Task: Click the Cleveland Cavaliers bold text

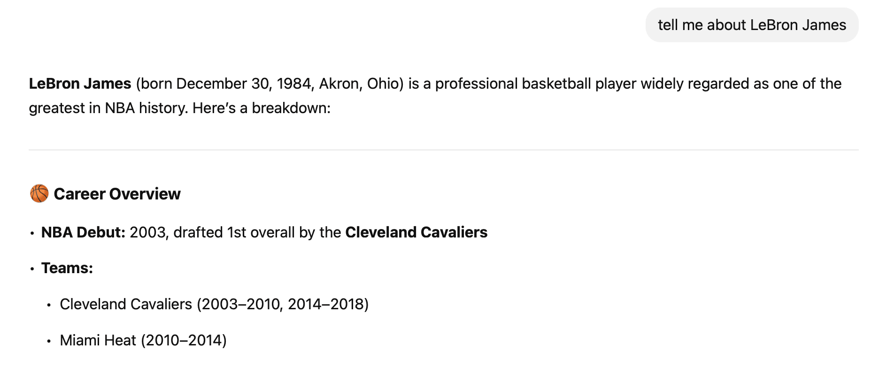Action: 416,232
